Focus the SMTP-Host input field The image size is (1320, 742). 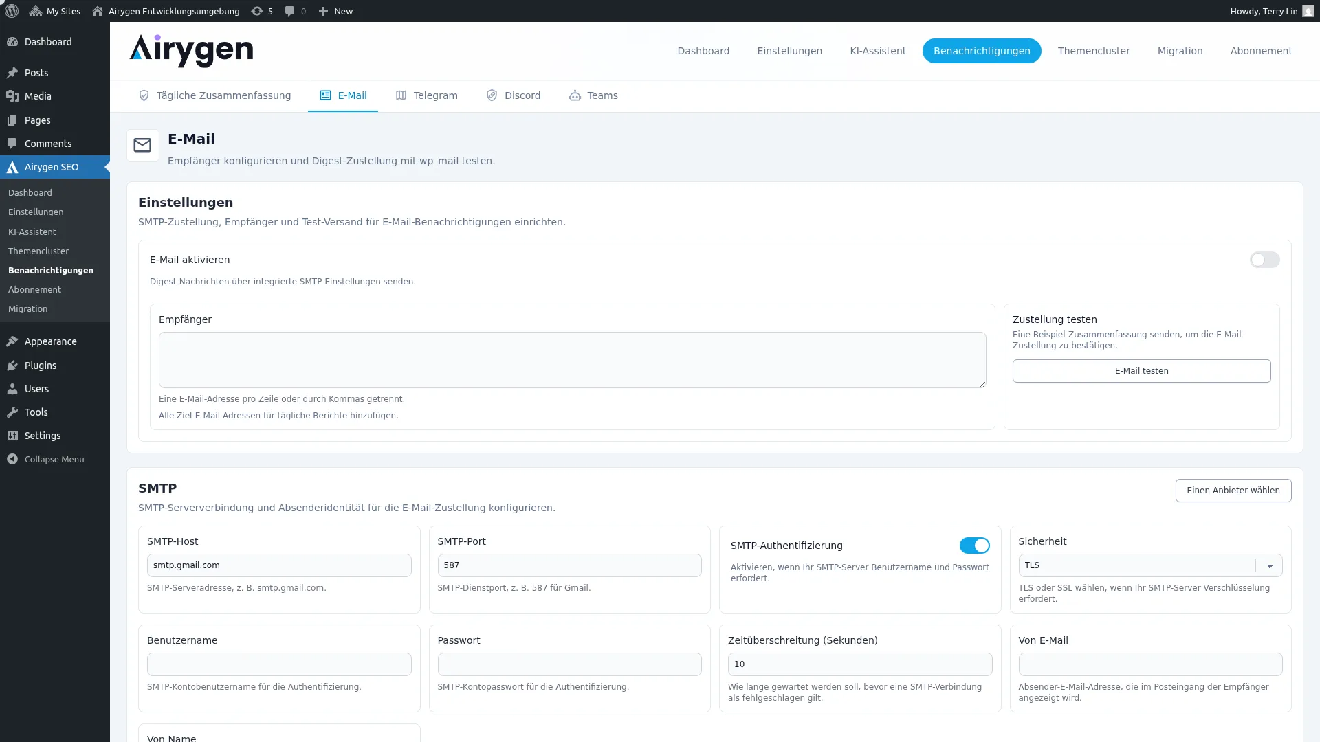(x=278, y=565)
